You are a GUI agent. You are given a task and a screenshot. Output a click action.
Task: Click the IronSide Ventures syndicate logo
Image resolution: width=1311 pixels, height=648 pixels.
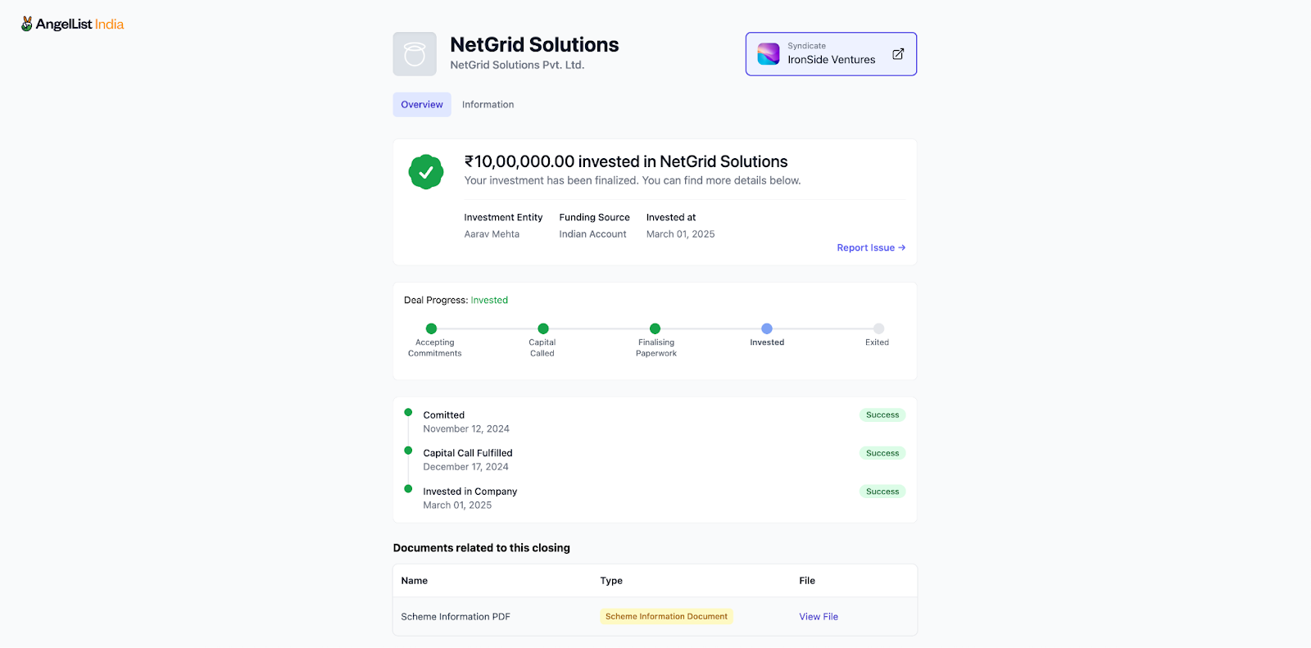click(769, 54)
